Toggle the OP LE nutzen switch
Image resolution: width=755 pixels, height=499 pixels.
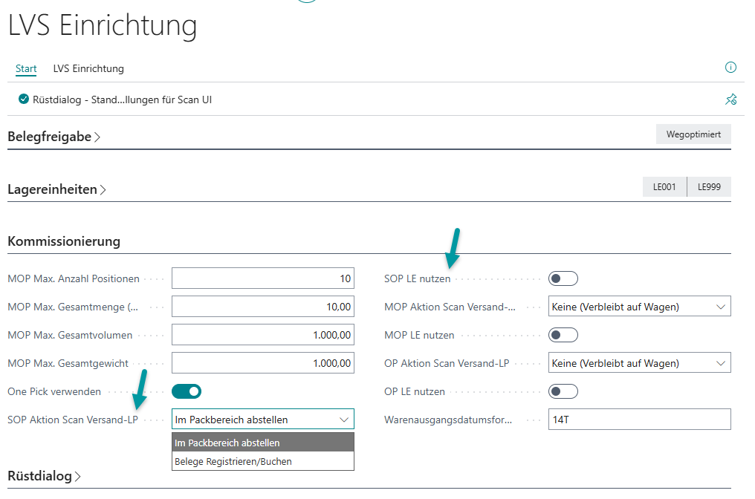pyautogui.click(x=563, y=391)
